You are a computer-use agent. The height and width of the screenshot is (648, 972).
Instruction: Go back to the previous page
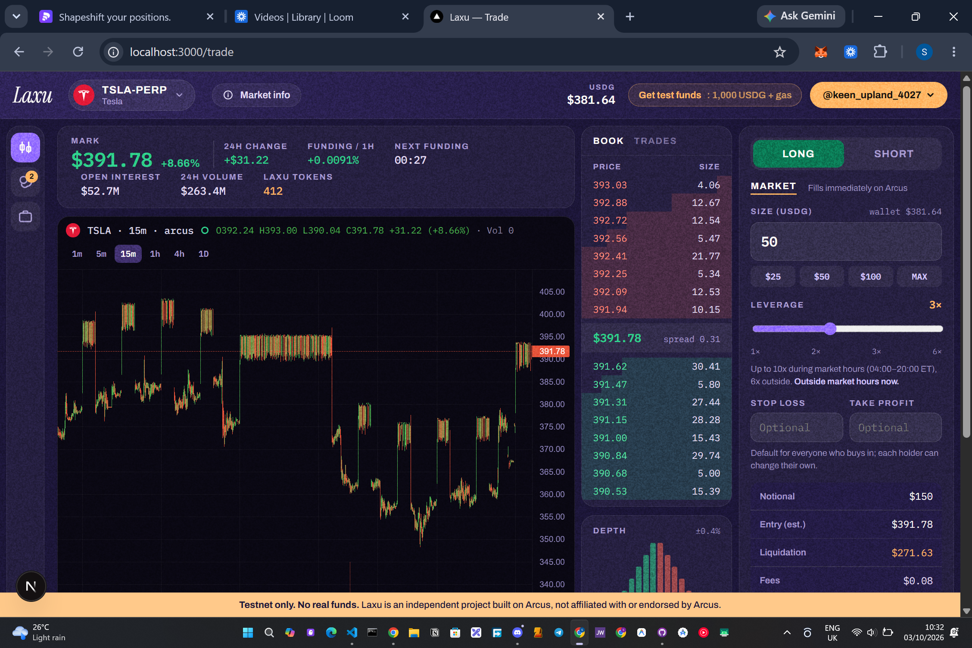click(19, 52)
